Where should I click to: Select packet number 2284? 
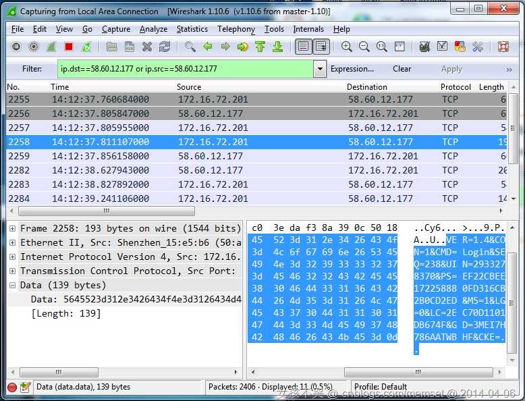click(x=256, y=198)
